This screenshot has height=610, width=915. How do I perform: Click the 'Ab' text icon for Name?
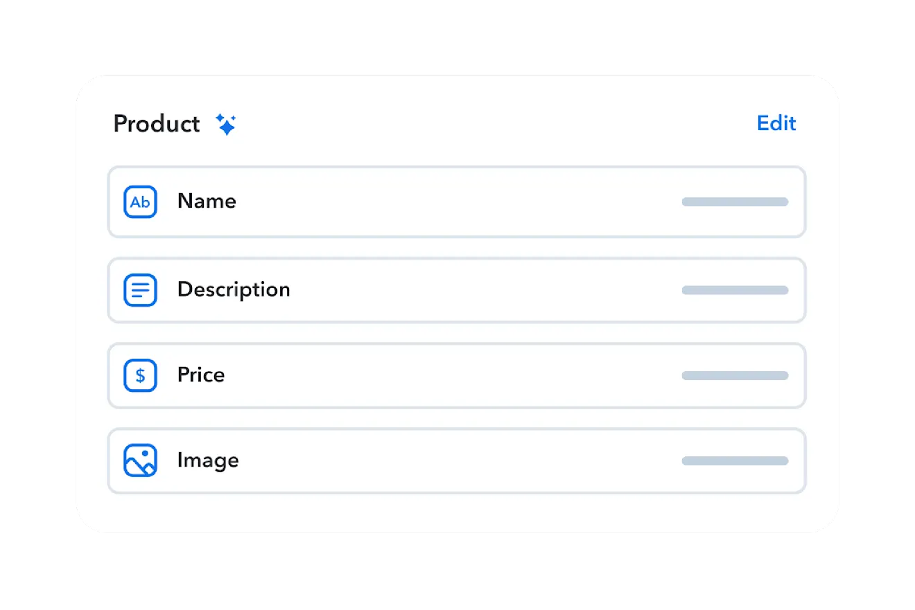click(x=140, y=202)
